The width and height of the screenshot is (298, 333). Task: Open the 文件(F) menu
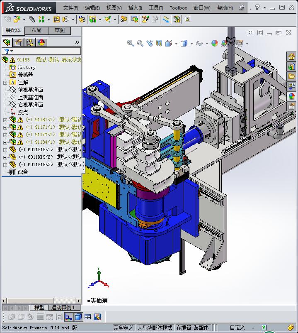click(70, 8)
